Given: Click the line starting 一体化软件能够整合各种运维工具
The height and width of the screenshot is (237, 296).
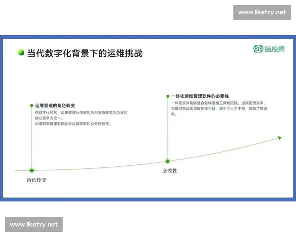Looking at the screenshot, I should tap(219, 103).
